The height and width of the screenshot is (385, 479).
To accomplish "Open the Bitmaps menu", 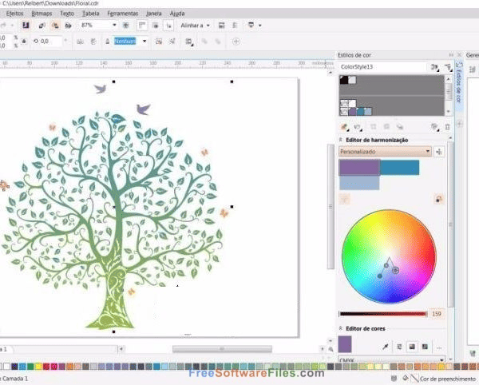I will click(x=42, y=14).
